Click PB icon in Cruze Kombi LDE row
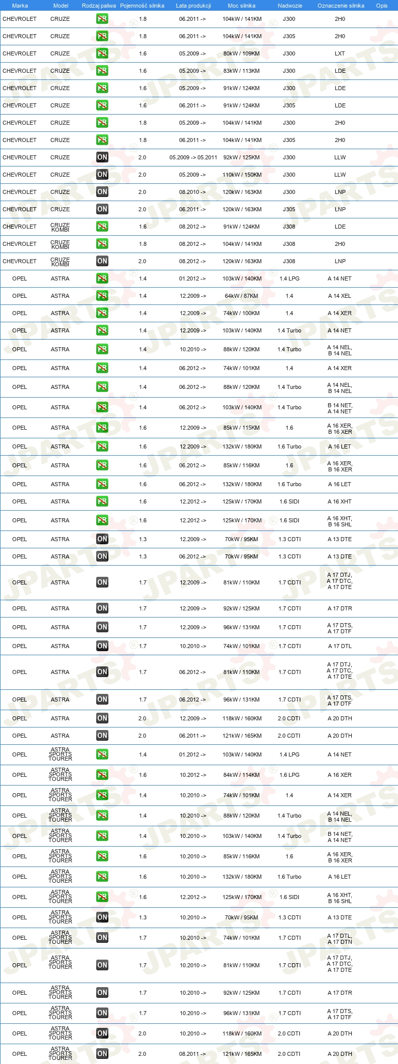 point(102,227)
